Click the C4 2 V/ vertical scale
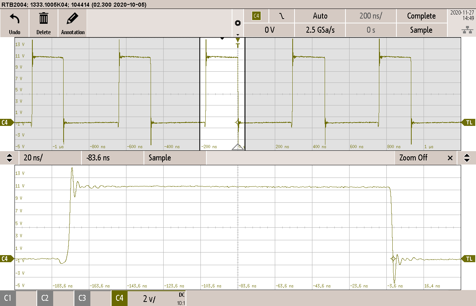The image size is (476, 306). tap(150, 299)
